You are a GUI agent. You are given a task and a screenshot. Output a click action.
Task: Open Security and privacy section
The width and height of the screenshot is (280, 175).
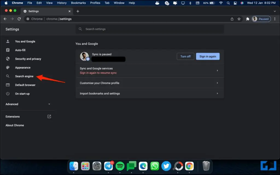[x=28, y=59]
